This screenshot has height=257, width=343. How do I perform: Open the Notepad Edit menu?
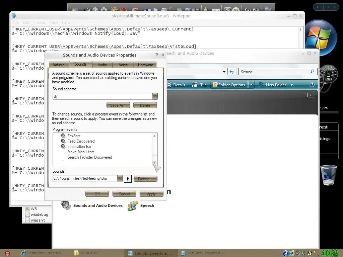(26, 22)
